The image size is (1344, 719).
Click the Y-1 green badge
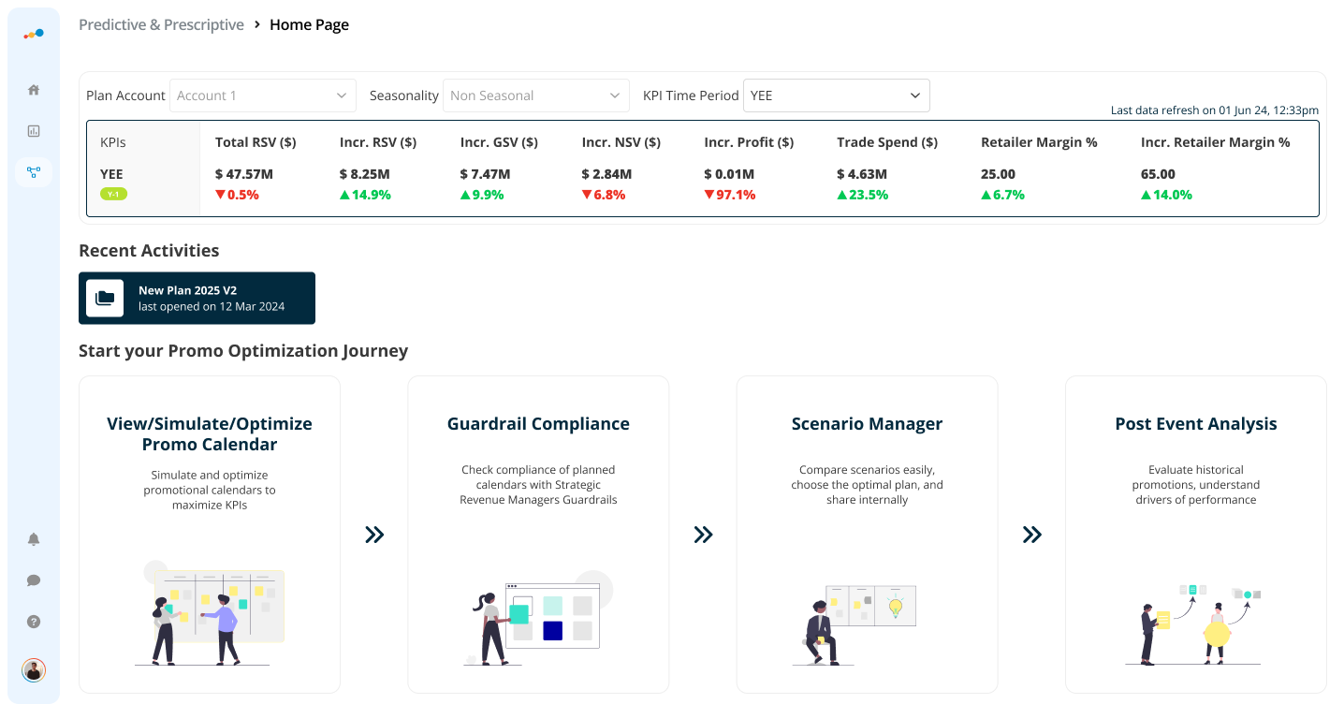click(113, 194)
